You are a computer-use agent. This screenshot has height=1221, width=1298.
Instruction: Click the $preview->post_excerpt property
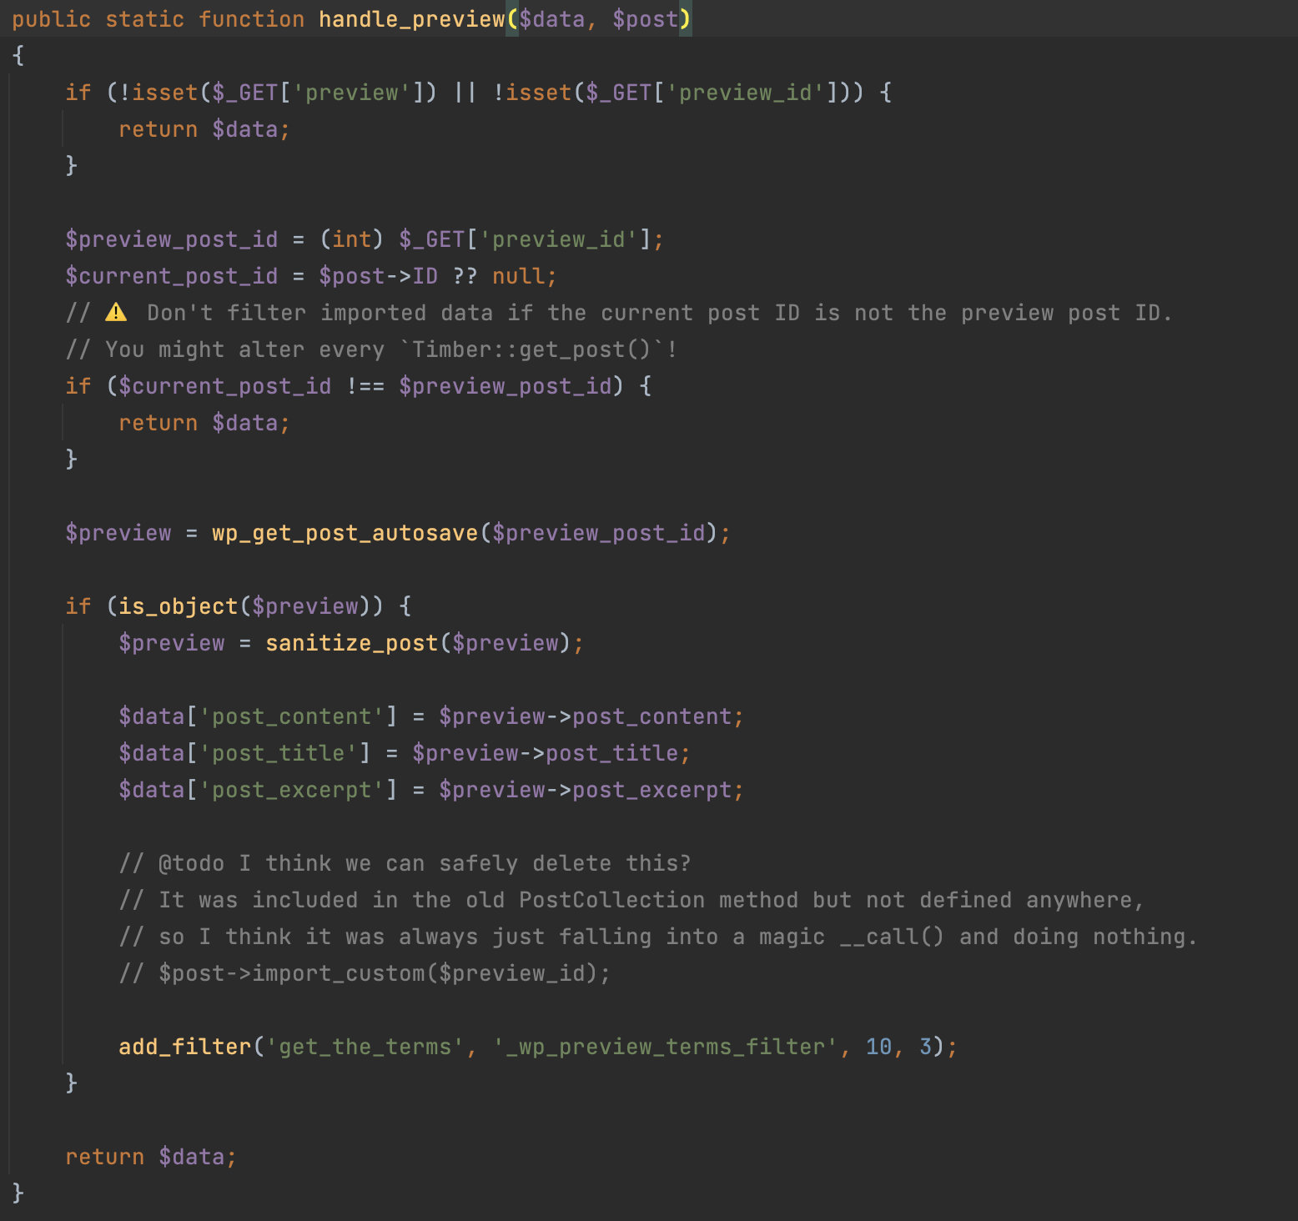[586, 790]
